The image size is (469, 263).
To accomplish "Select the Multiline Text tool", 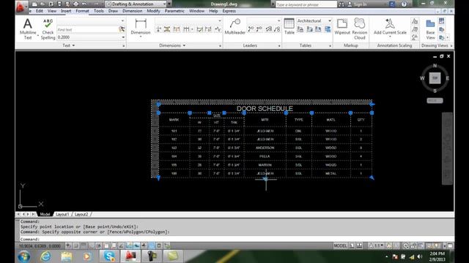I will (28, 28).
